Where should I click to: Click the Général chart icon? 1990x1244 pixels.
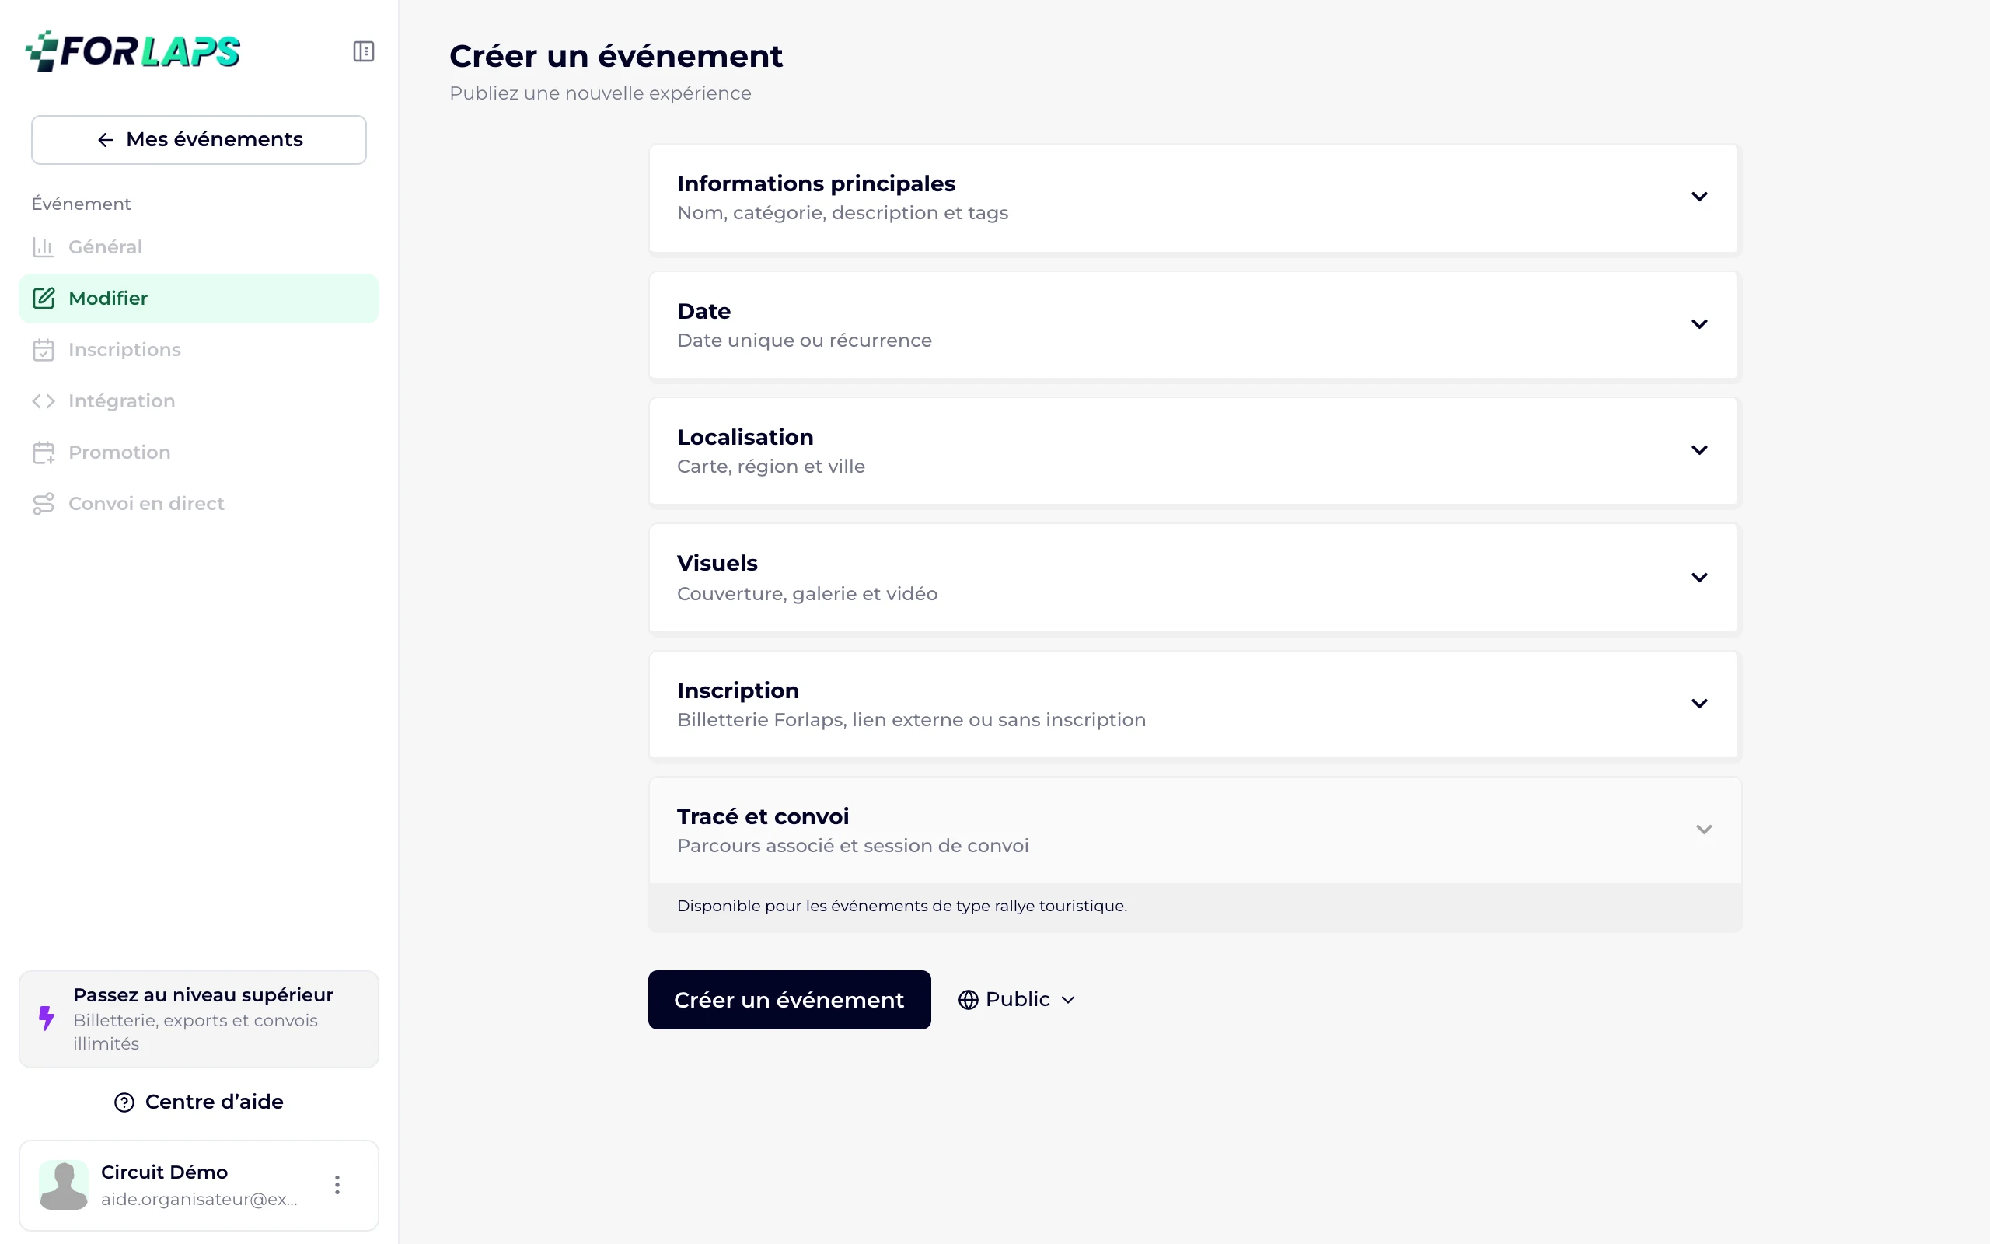point(44,246)
